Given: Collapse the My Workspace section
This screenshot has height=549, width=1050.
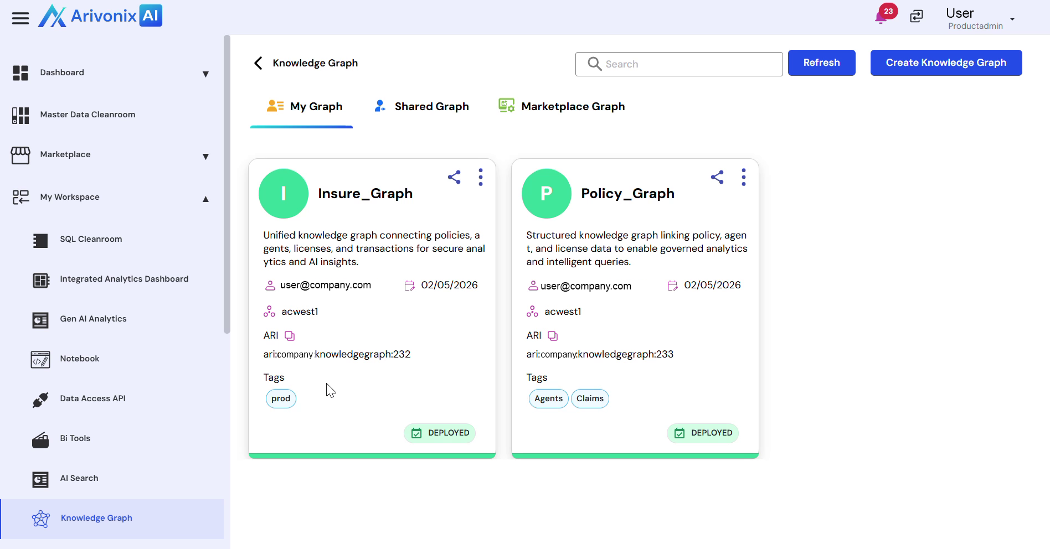Looking at the screenshot, I should click(205, 199).
